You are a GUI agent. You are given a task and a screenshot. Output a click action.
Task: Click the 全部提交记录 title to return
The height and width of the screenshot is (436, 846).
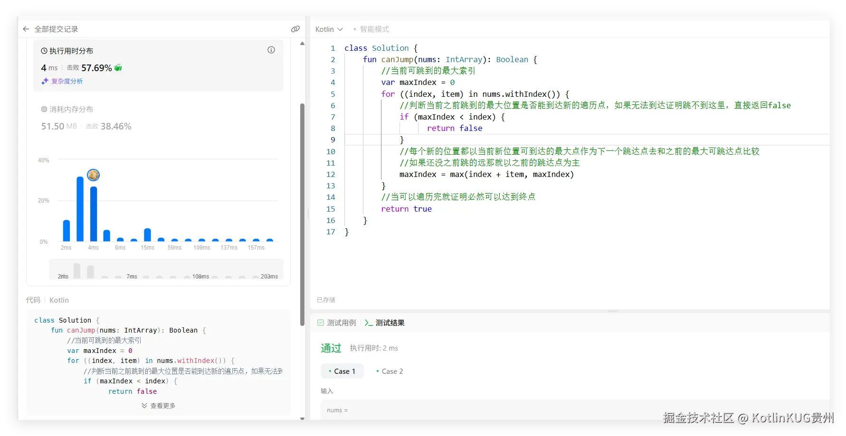coord(57,28)
